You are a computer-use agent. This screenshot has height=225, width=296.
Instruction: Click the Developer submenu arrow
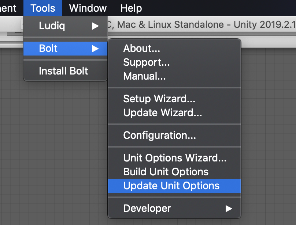[229, 208]
